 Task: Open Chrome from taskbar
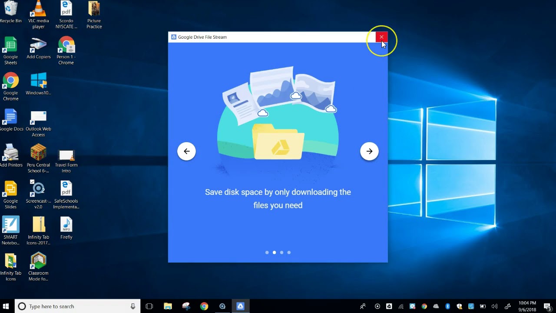(x=204, y=306)
